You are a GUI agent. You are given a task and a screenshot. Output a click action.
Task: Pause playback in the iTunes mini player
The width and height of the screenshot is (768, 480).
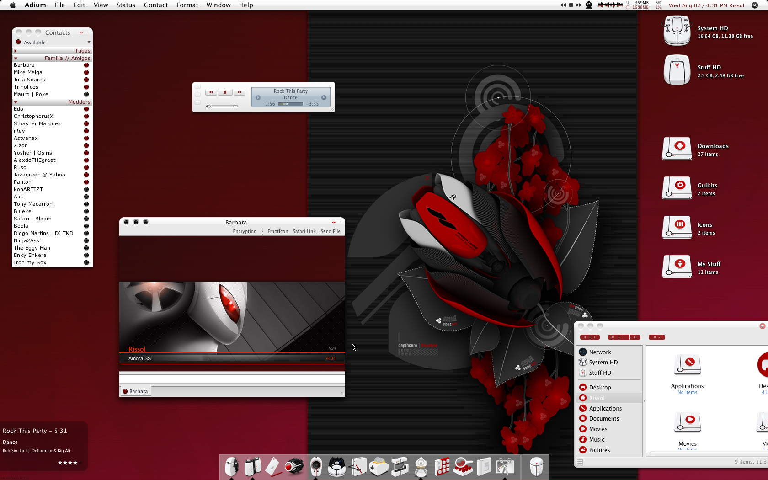[x=225, y=92]
